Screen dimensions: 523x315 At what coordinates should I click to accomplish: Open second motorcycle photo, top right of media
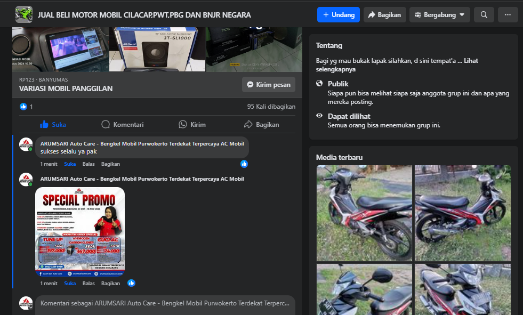463,213
